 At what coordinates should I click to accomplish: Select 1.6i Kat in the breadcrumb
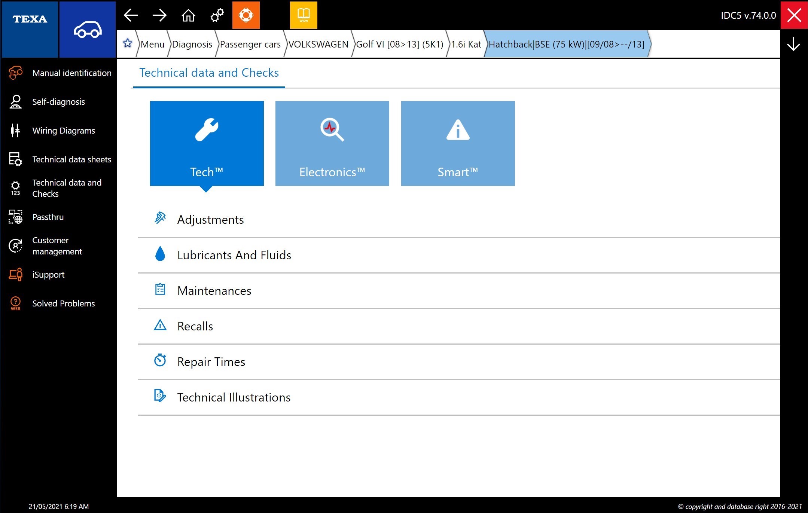tap(466, 44)
